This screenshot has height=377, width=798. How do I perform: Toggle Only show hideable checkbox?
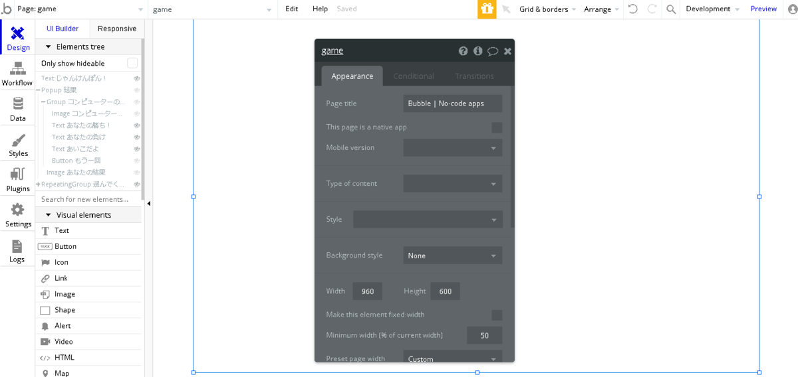pyautogui.click(x=132, y=63)
